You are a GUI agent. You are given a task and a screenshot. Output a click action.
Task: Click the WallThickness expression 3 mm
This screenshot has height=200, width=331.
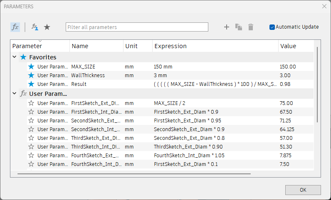click(x=161, y=76)
